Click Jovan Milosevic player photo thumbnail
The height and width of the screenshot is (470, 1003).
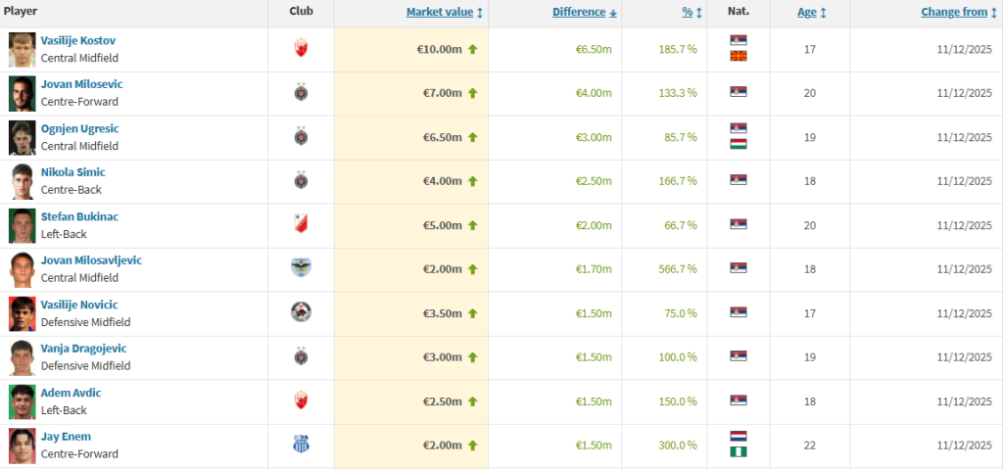pyautogui.click(x=22, y=92)
